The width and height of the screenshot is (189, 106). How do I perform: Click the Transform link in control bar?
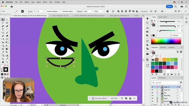tap(144, 11)
